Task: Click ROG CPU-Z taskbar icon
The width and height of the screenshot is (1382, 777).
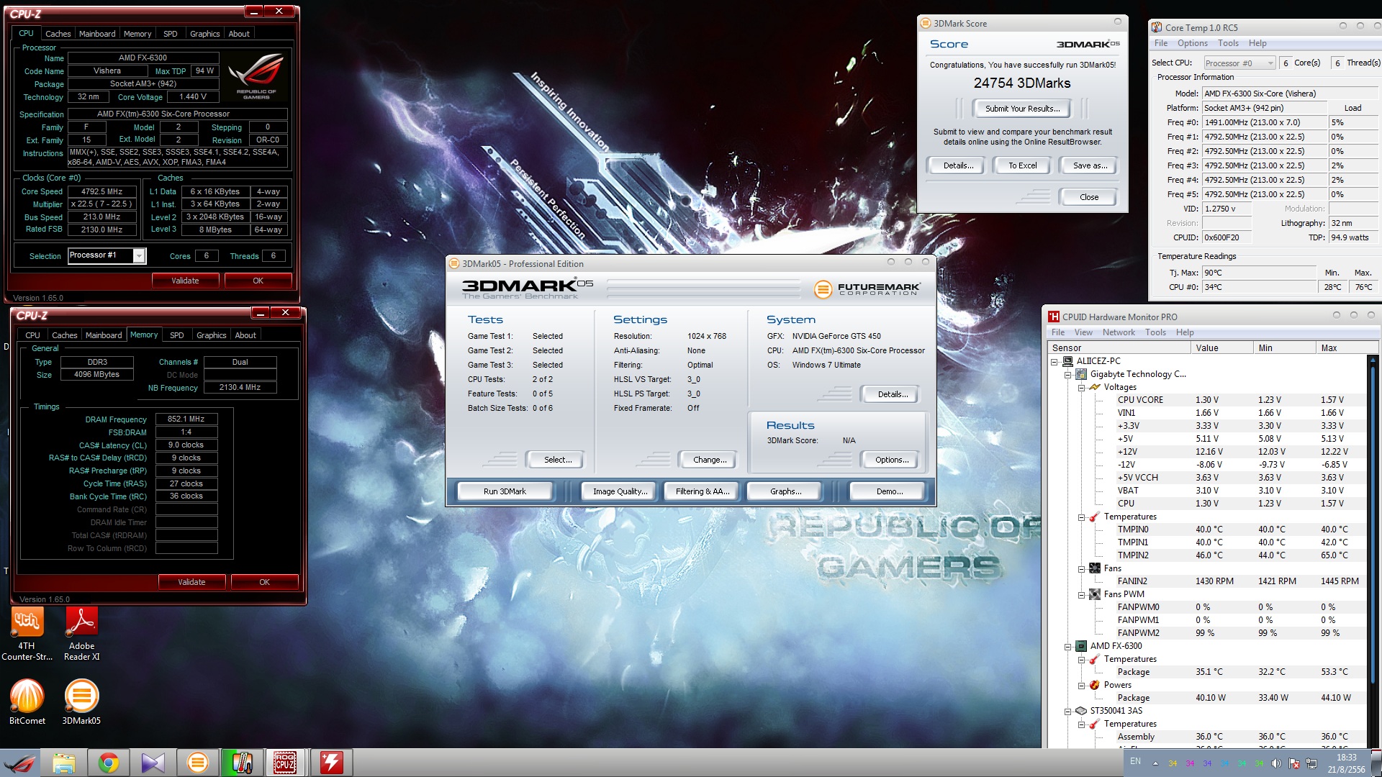Action: pos(285,763)
